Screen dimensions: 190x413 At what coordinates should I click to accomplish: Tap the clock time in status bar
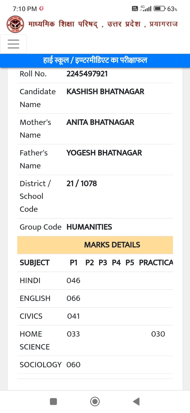[x=25, y=9]
